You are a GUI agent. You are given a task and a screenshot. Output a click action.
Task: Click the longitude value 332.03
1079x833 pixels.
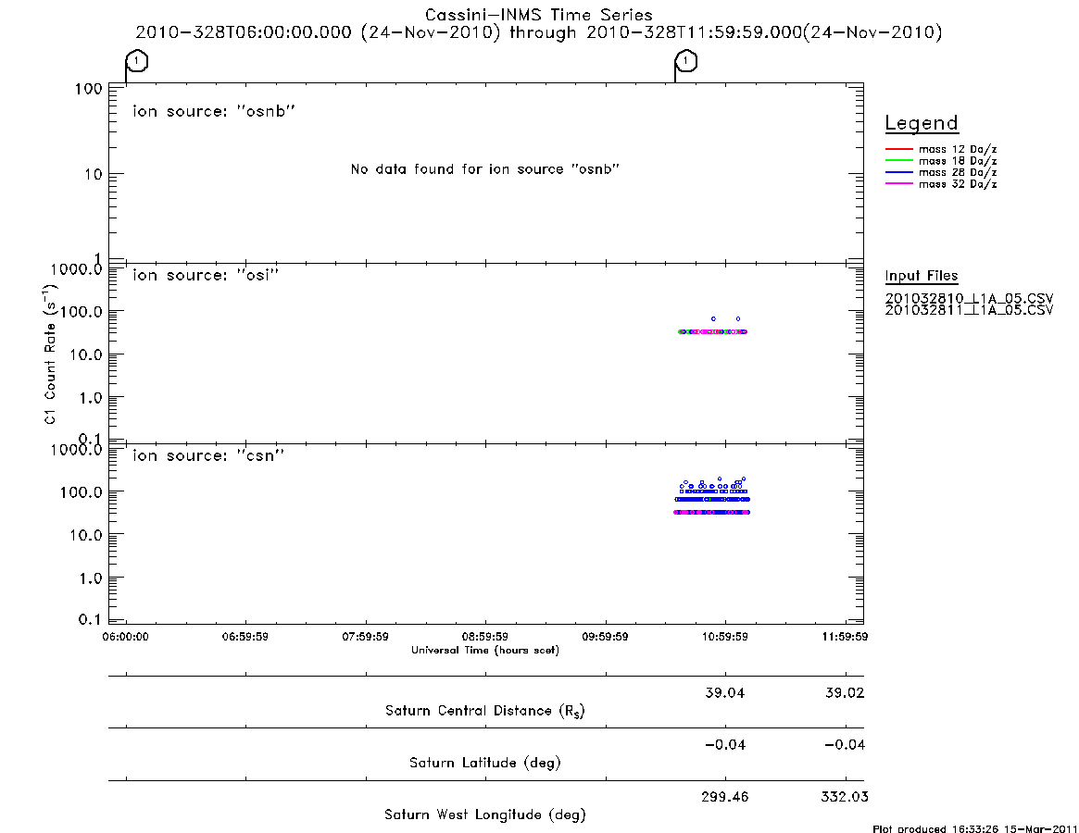(x=845, y=797)
